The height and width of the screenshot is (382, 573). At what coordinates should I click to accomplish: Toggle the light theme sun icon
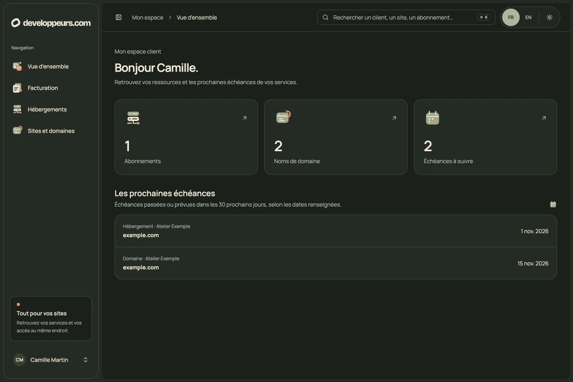(x=550, y=18)
